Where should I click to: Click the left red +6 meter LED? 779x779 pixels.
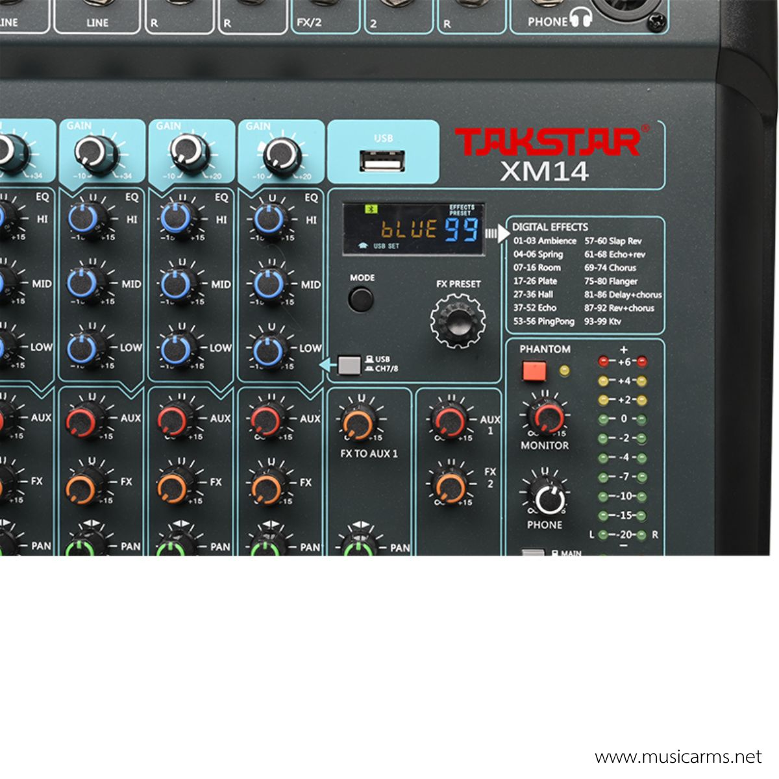(x=603, y=362)
